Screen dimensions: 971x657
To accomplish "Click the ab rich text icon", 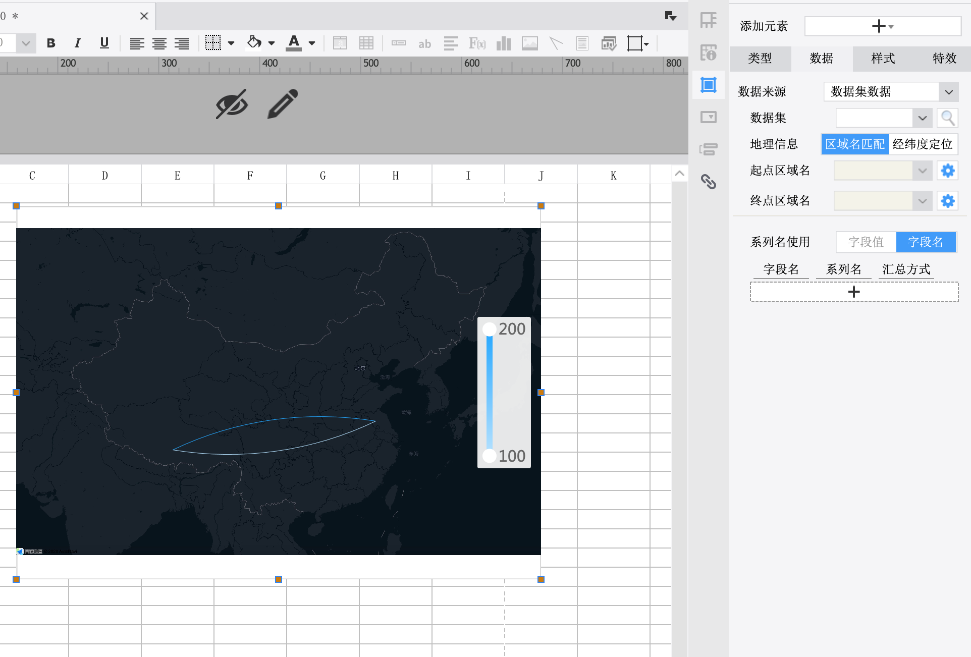I will click(x=425, y=44).
